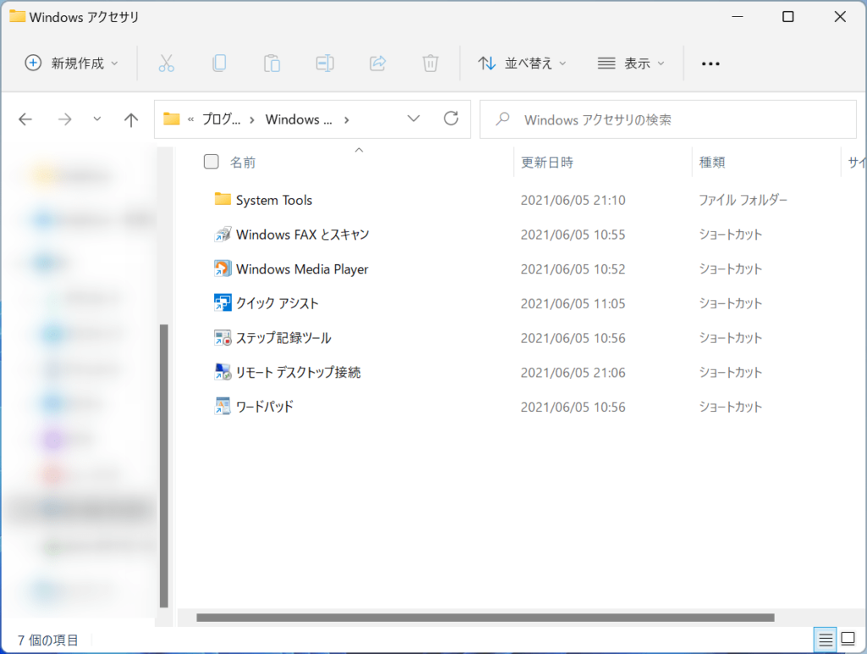Go up one folder with the up arrow
The image size is (867, 654).
[x=130, y=119]
